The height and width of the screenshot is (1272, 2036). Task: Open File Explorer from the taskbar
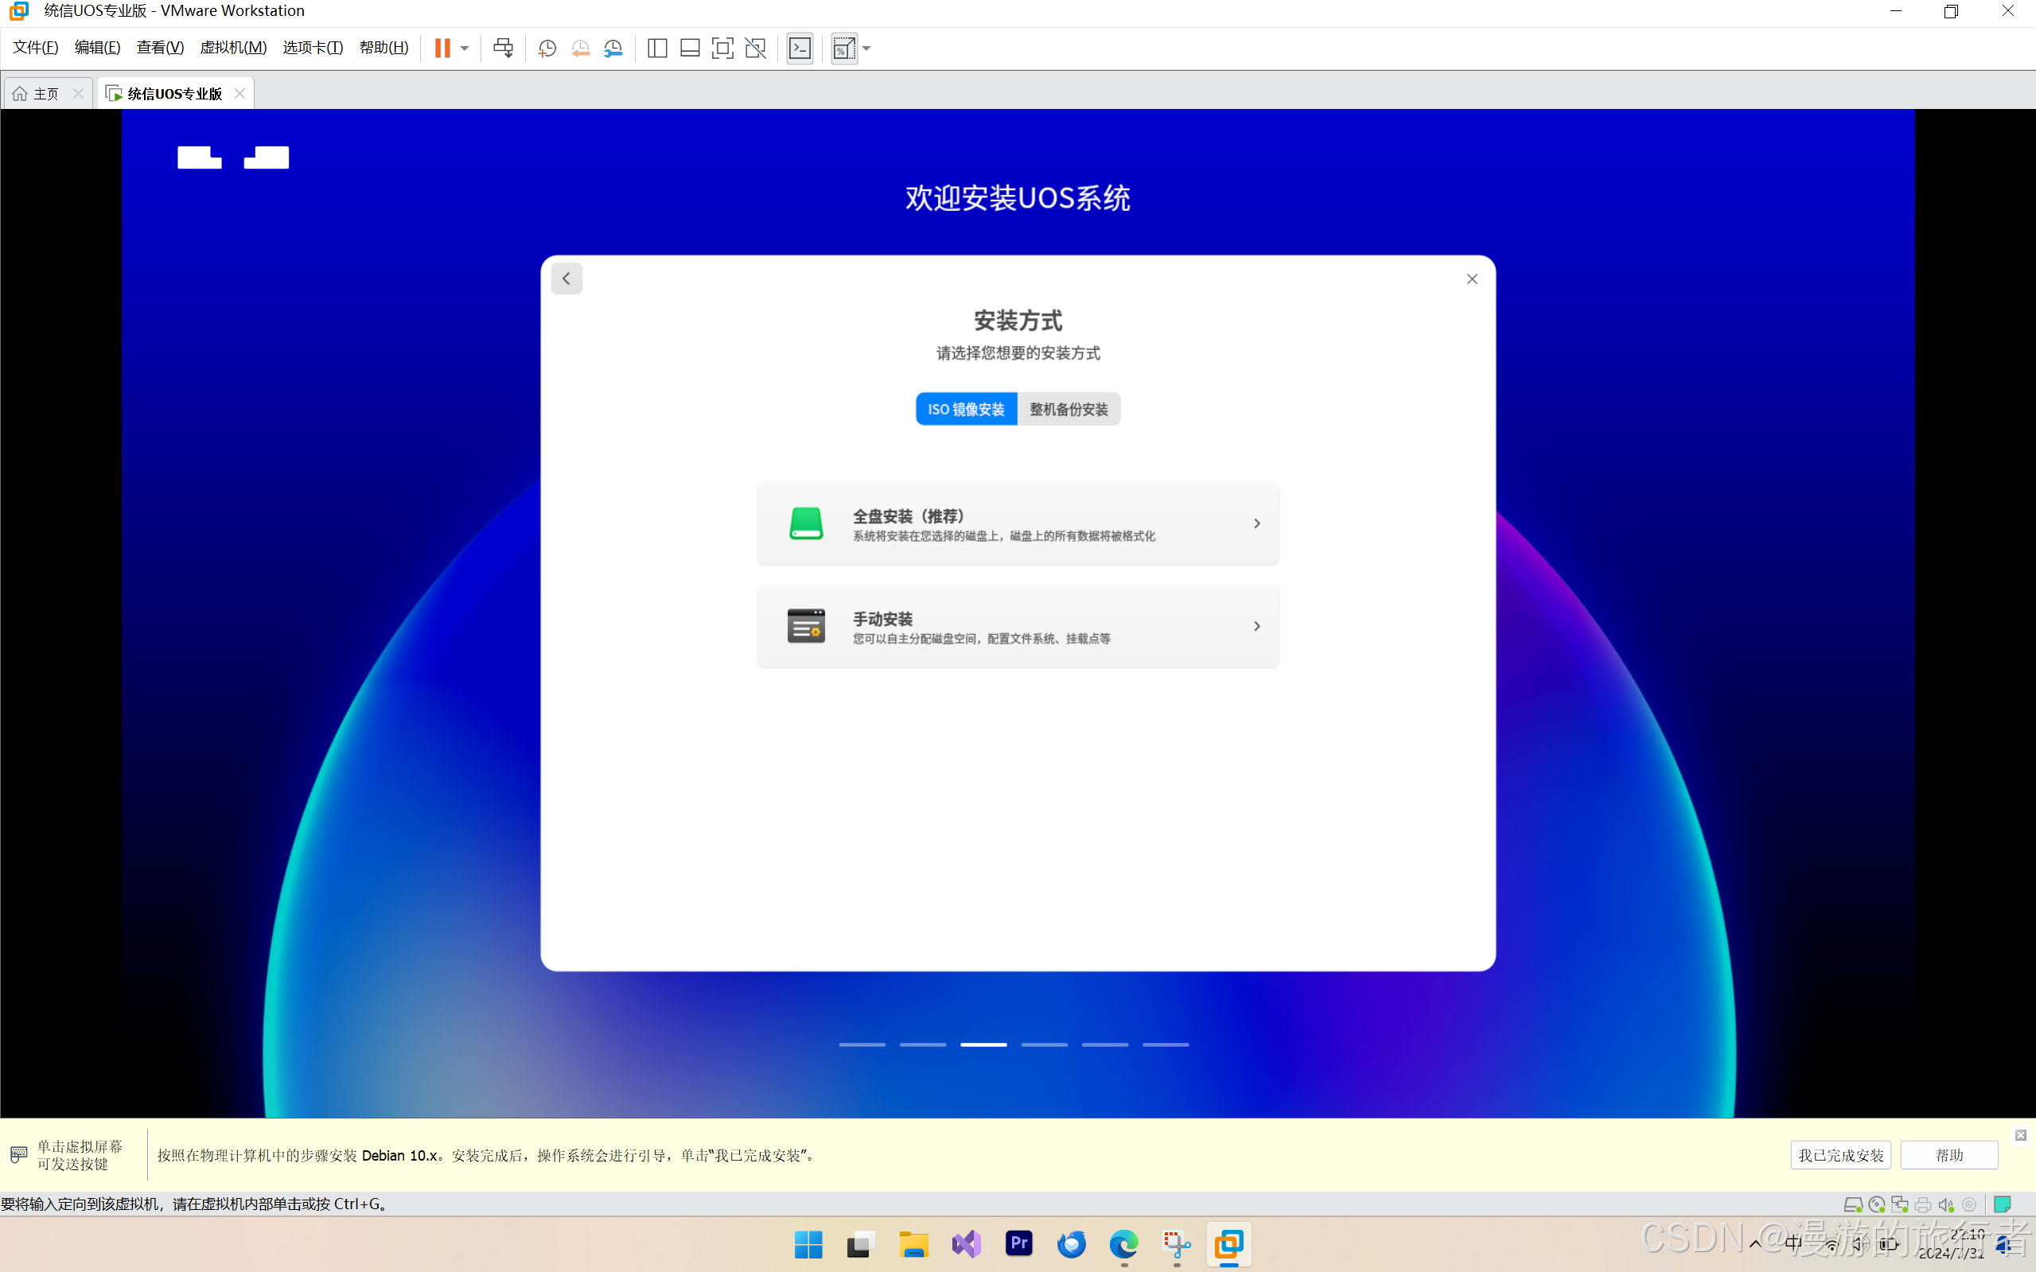913,1243
